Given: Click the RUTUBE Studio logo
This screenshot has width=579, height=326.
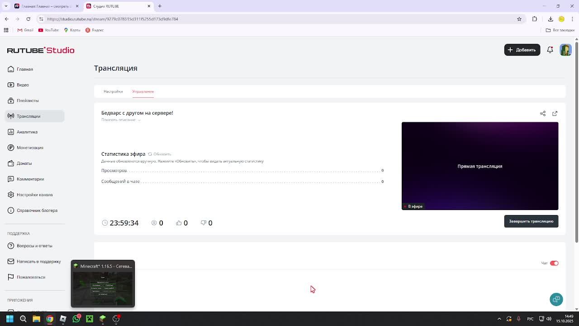Looking at the screenshot, I should [41, 50].
